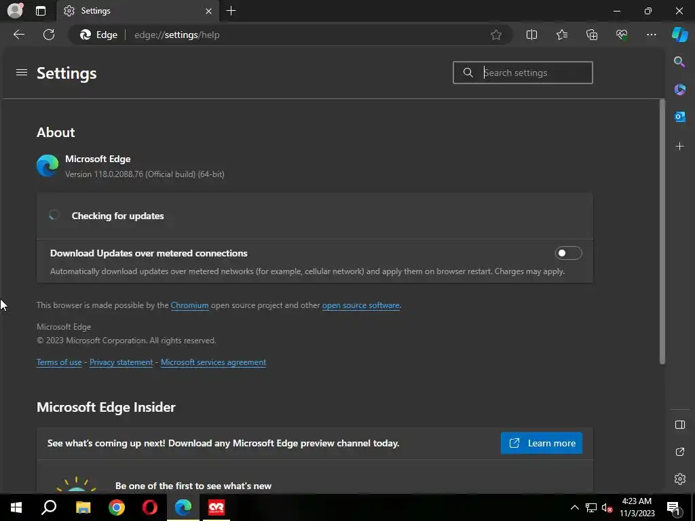Close the Settings tab
The image size is (695, 521).
208,11
